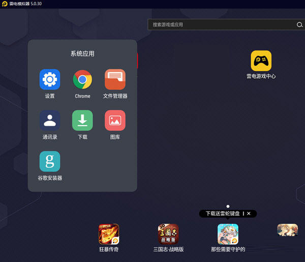
Task: Open the 设置 settings app
Action: pyautogui.click(x=49, y=80)
